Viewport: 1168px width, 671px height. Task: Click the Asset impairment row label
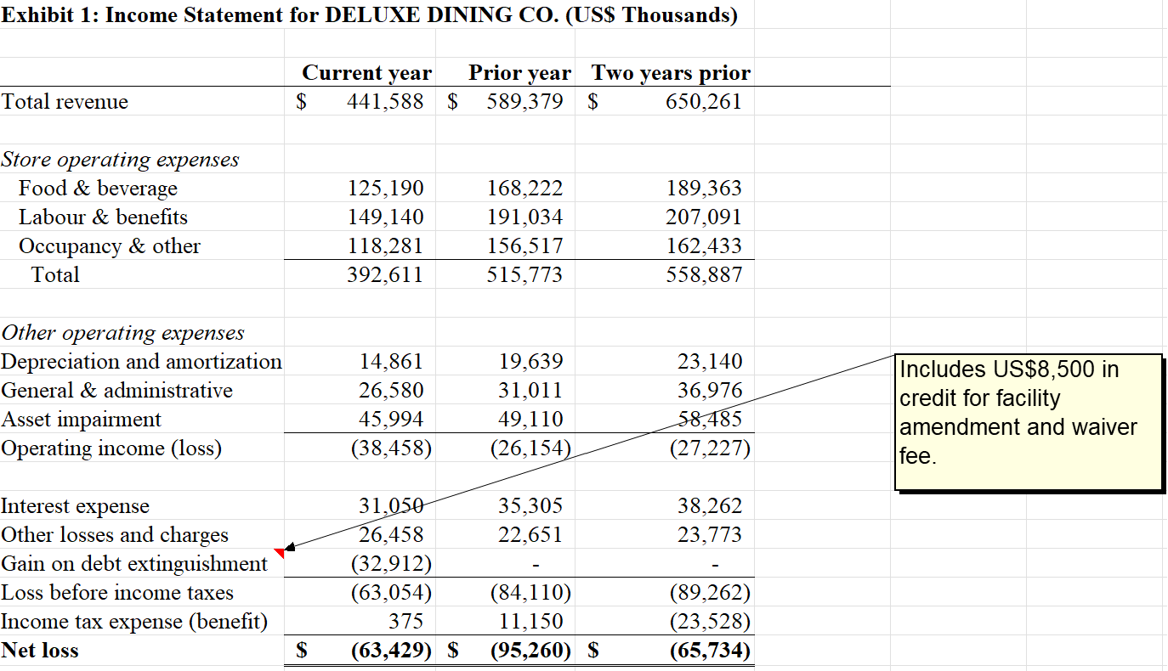pyautogui.click(x=79, y=419)
